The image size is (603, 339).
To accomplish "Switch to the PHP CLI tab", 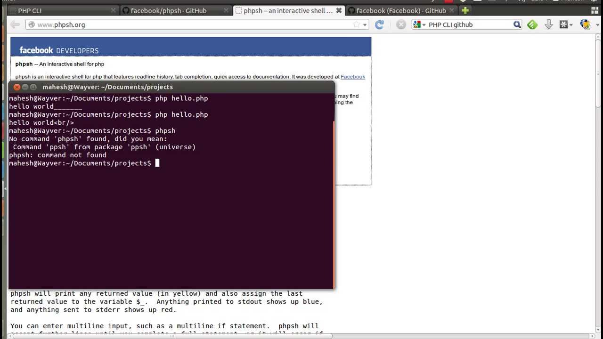I will pyautogui.click(x=64, y=10).
